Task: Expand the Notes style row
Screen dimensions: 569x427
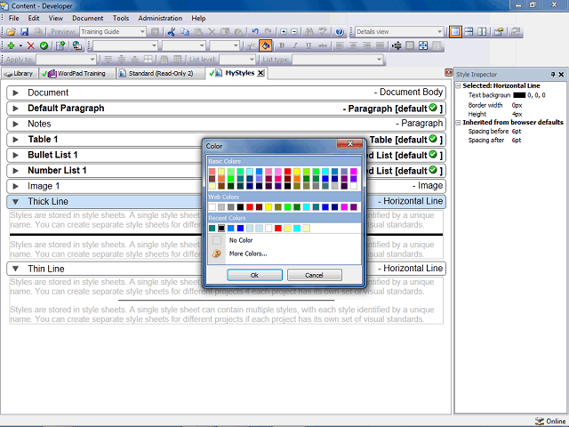Action: 16,125
